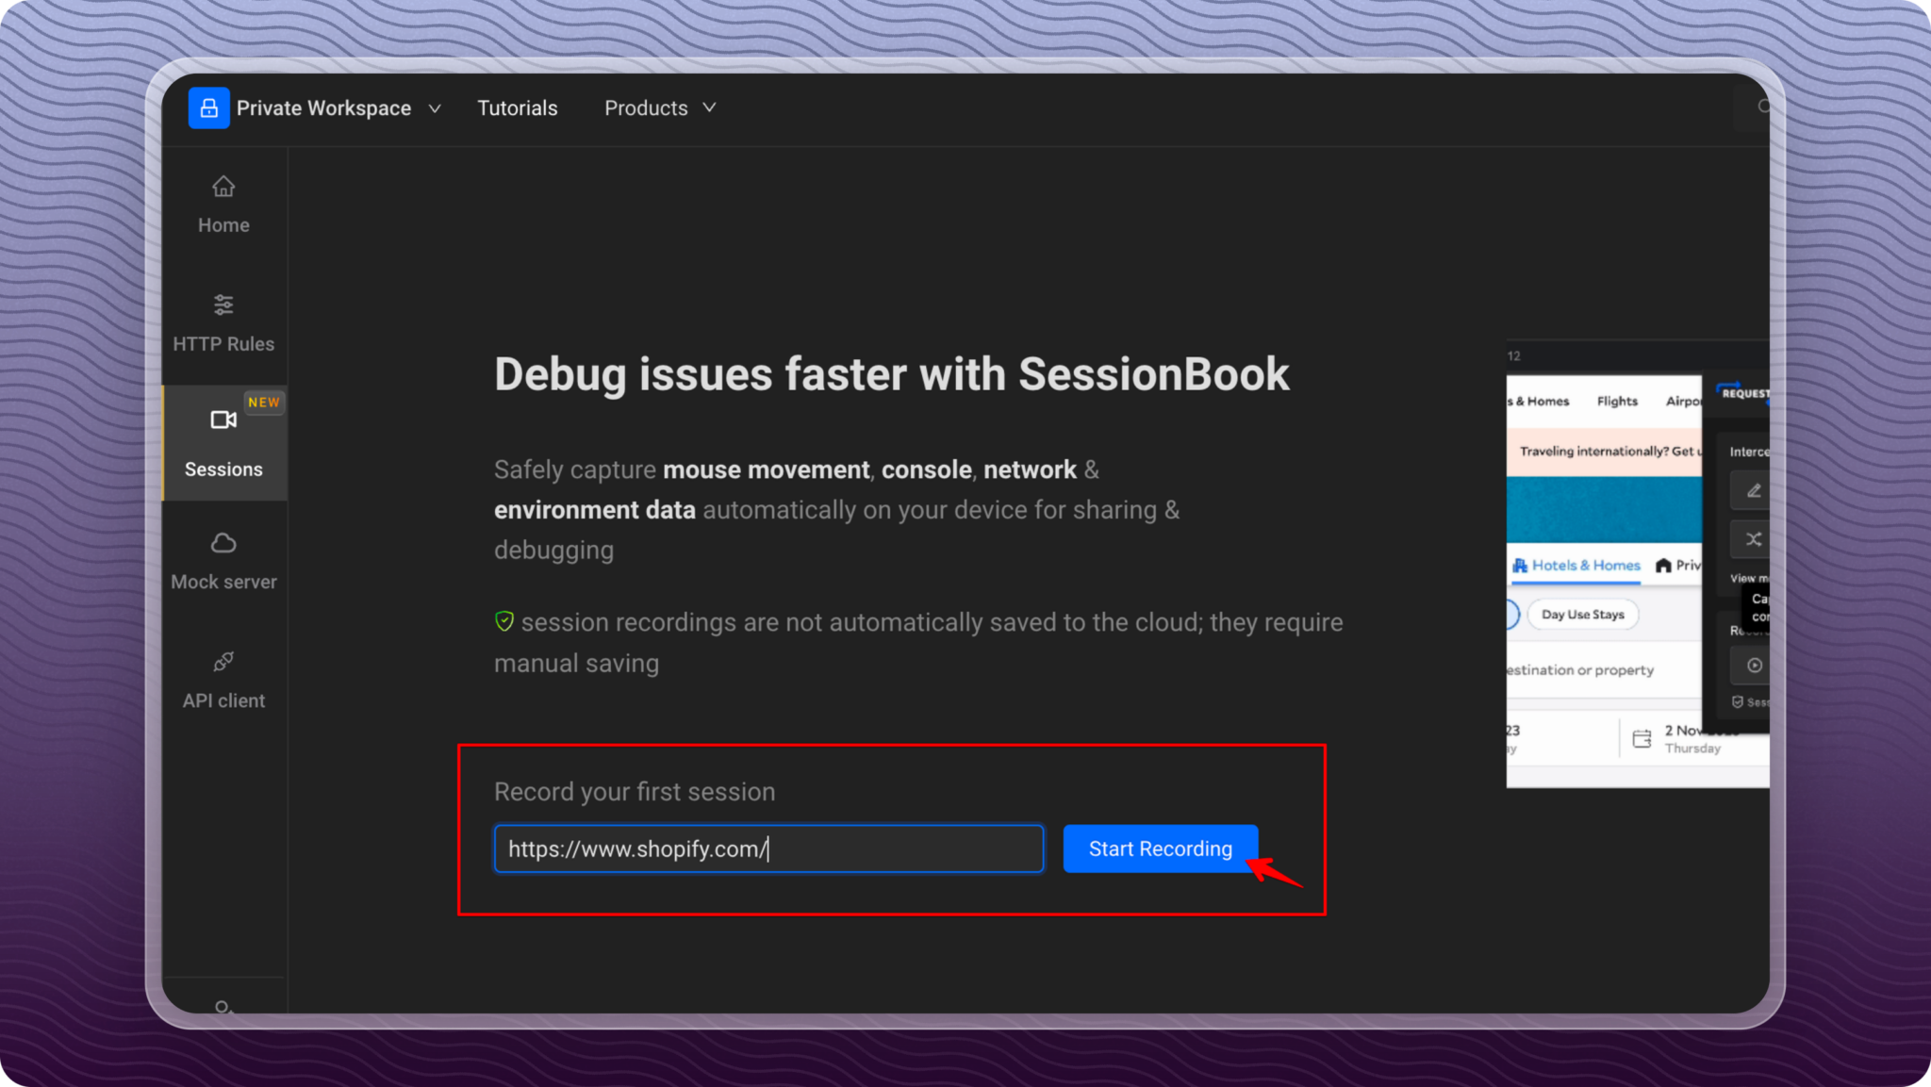Open the Tutorials menu item
The width and height of the screenshot is (1931, 1087).
pyautogui.click(x=518, y=107)
